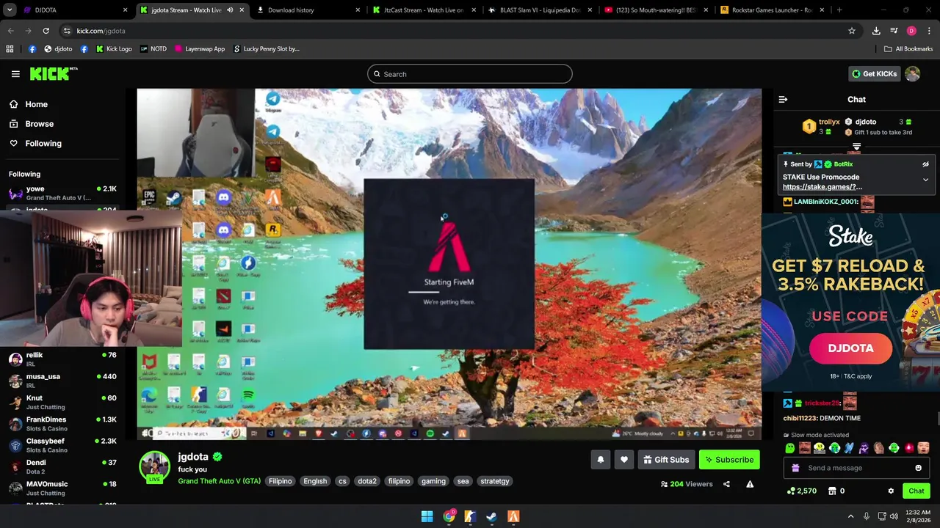Show hidden system tray icons
The height and width of the screenshot is (528, 940).
point(850,516)
